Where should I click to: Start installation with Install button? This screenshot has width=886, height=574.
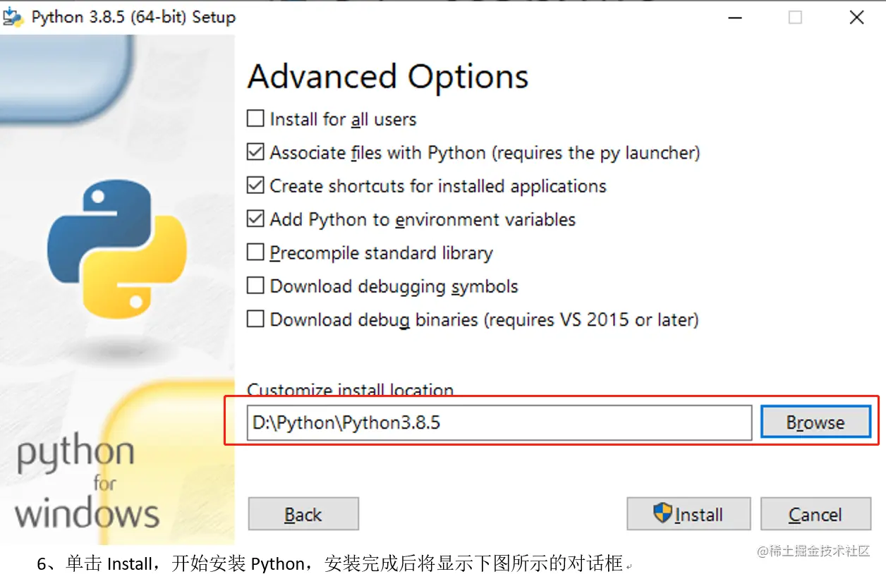click(x=688, y=514)
